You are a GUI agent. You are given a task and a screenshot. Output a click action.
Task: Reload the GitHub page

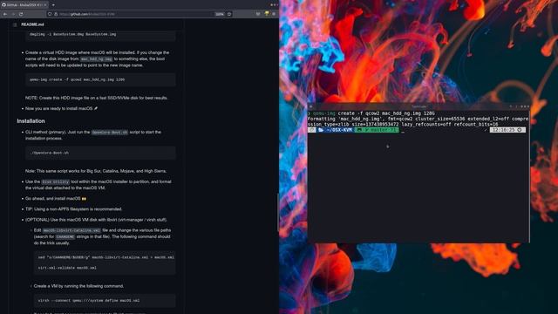coord(21,14)
